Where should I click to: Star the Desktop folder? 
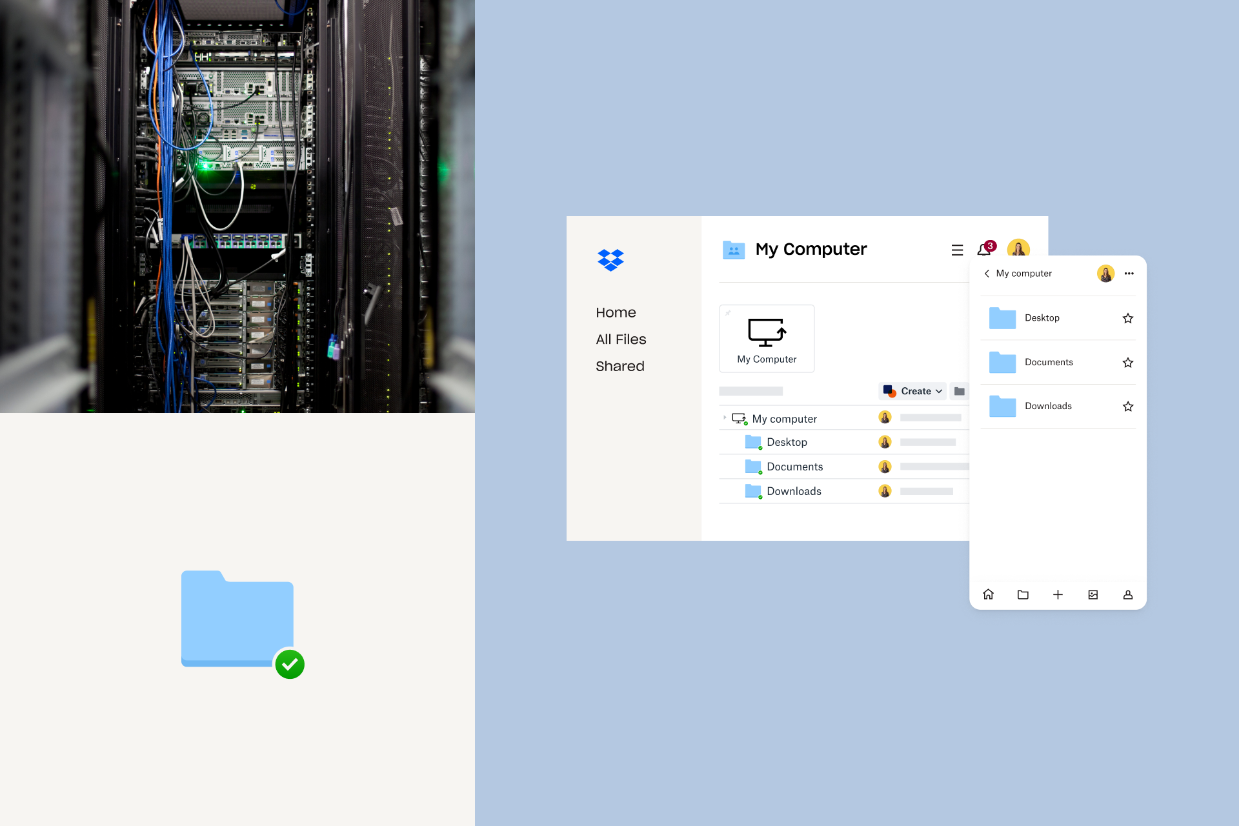(x=1127, y=317)
